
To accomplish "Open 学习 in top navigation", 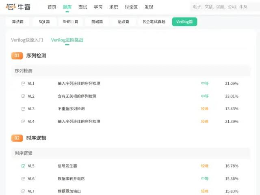I will point(98,7).
